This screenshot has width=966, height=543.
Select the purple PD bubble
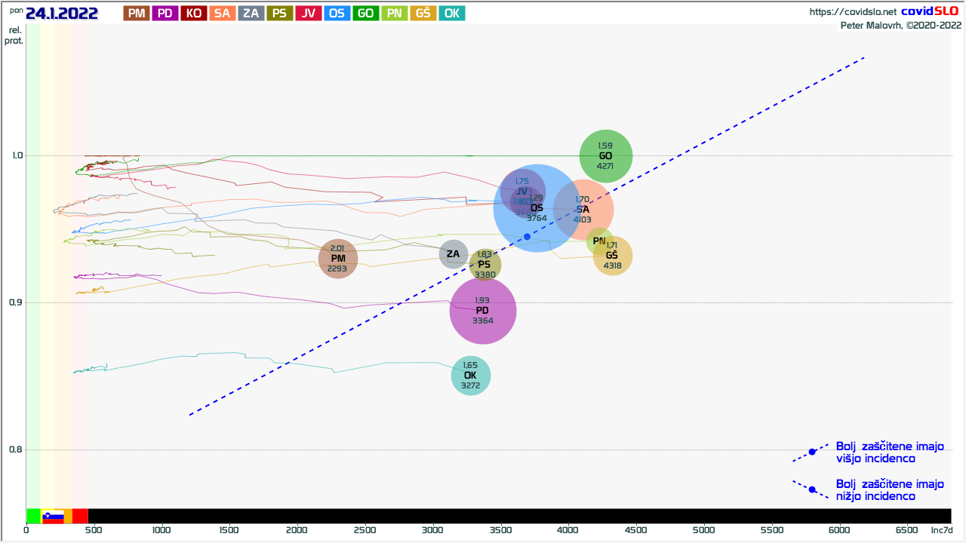click(483, 311)
